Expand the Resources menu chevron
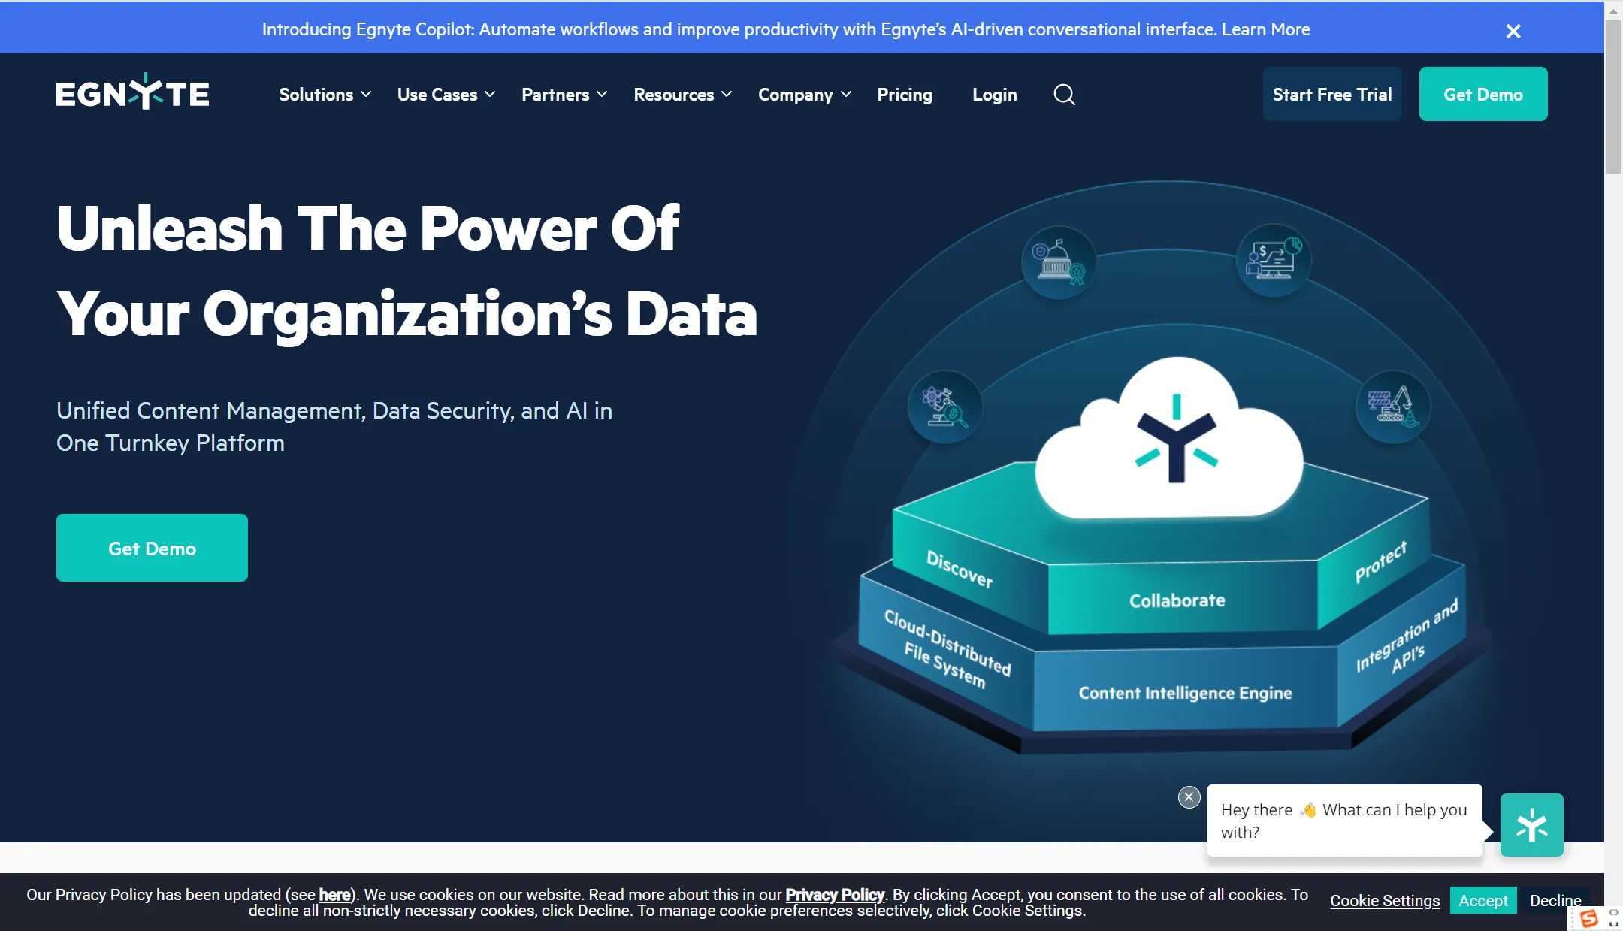1623x931 pixels. pos(727,95)
